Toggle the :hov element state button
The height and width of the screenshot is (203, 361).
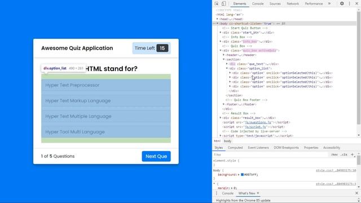(334, 155)
